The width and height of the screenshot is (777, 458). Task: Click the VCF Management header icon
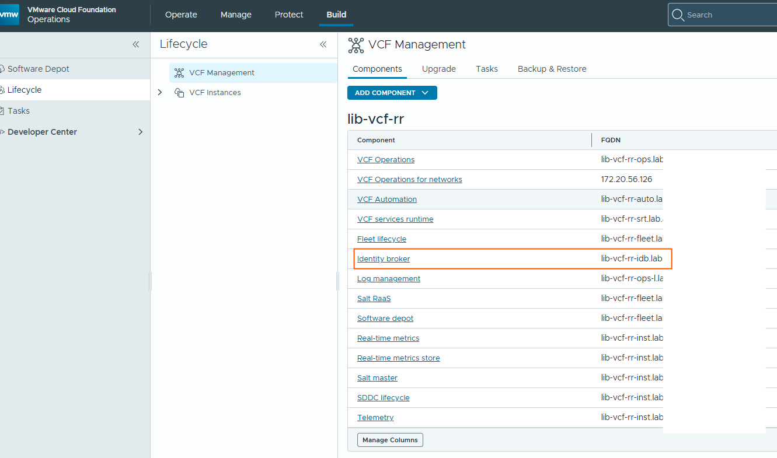coord(356,45)
